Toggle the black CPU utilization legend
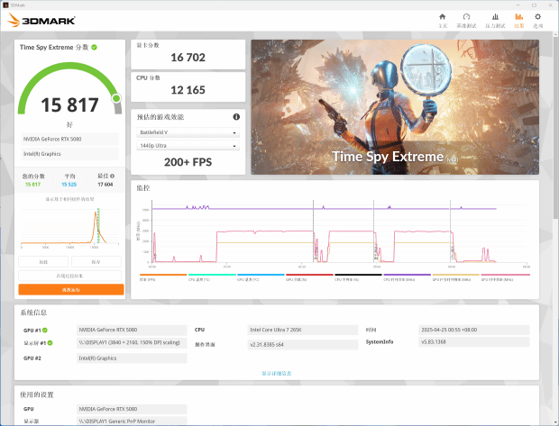559x426 pixels. coord(358,277)
